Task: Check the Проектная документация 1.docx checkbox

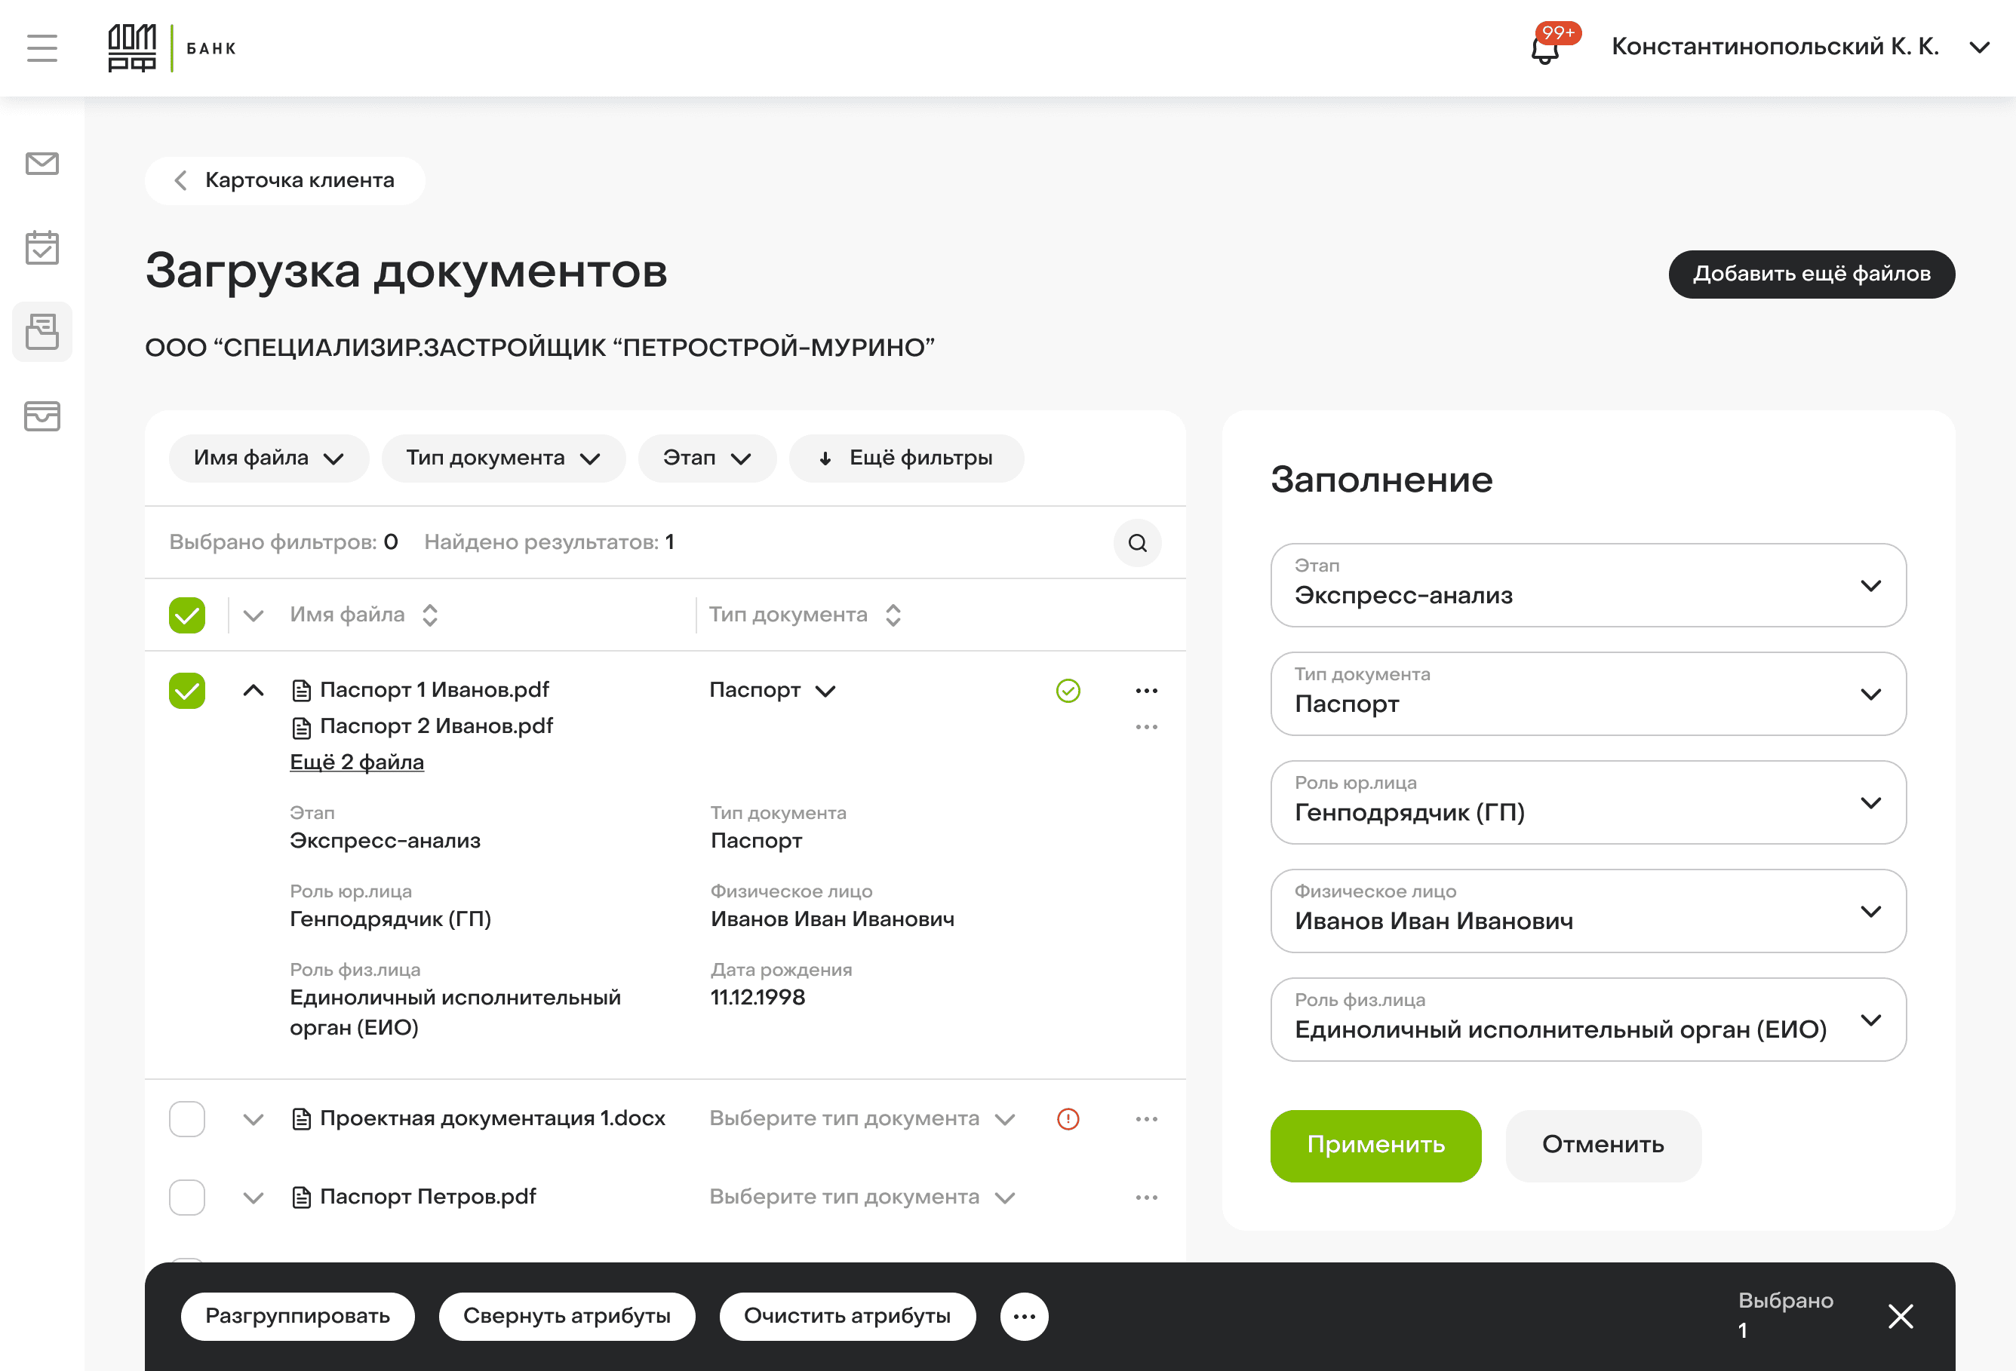Action: click(186, 1118)
